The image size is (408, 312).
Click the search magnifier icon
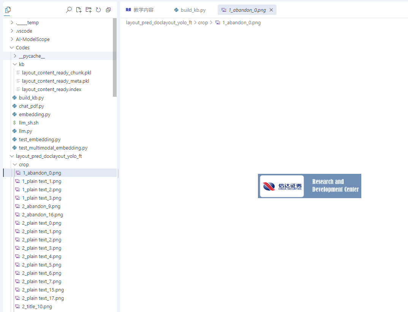tap(69, 10)
